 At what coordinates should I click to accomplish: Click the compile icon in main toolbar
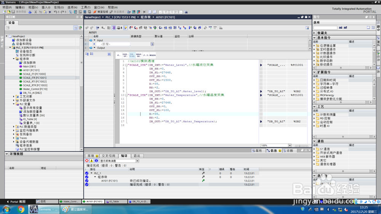point(70,12)
